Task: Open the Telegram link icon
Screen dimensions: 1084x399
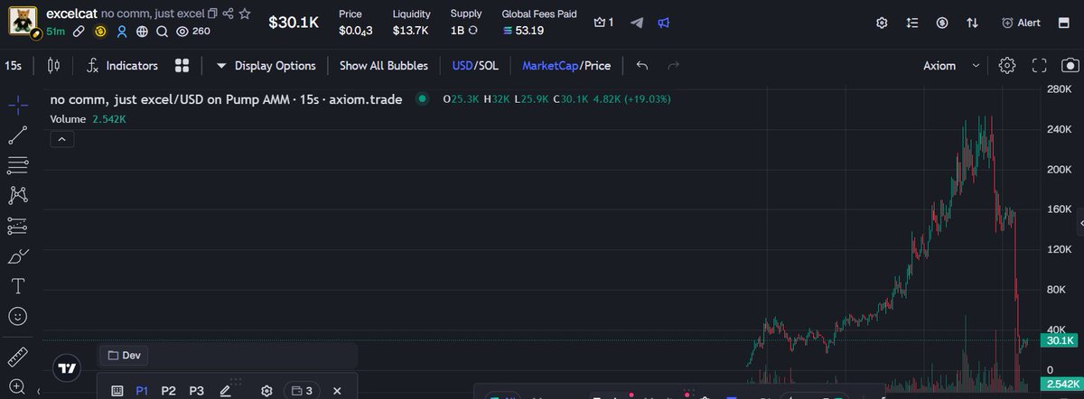Action: (x=638, y=23)
